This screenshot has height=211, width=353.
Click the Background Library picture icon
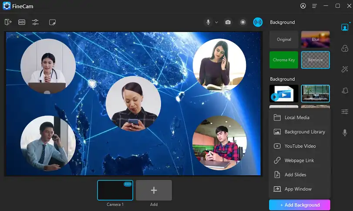pos(277,132)
